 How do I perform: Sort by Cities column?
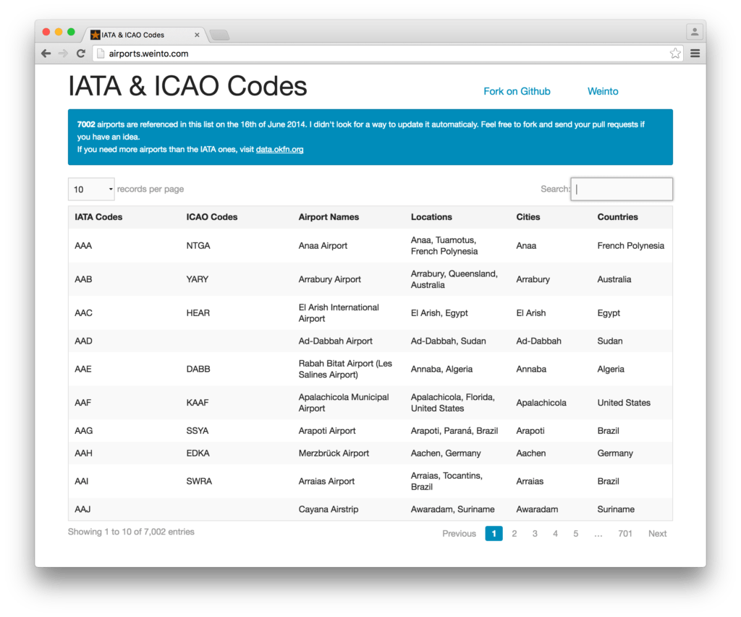(x=528, y=217)
